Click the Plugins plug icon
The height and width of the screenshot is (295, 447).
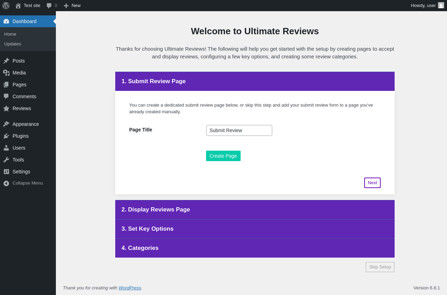coord(6,136)
